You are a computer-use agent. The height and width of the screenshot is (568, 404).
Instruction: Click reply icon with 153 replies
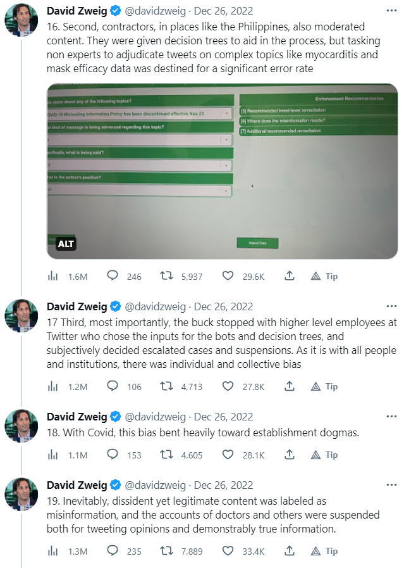coord(113,455)
